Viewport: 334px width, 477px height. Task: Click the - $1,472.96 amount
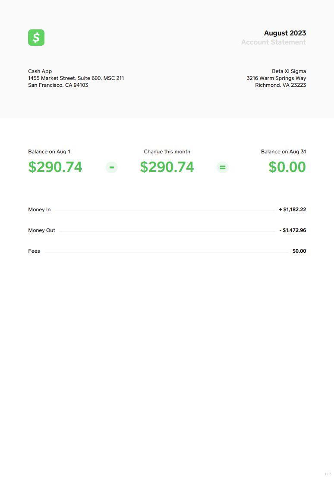point(293,230)
